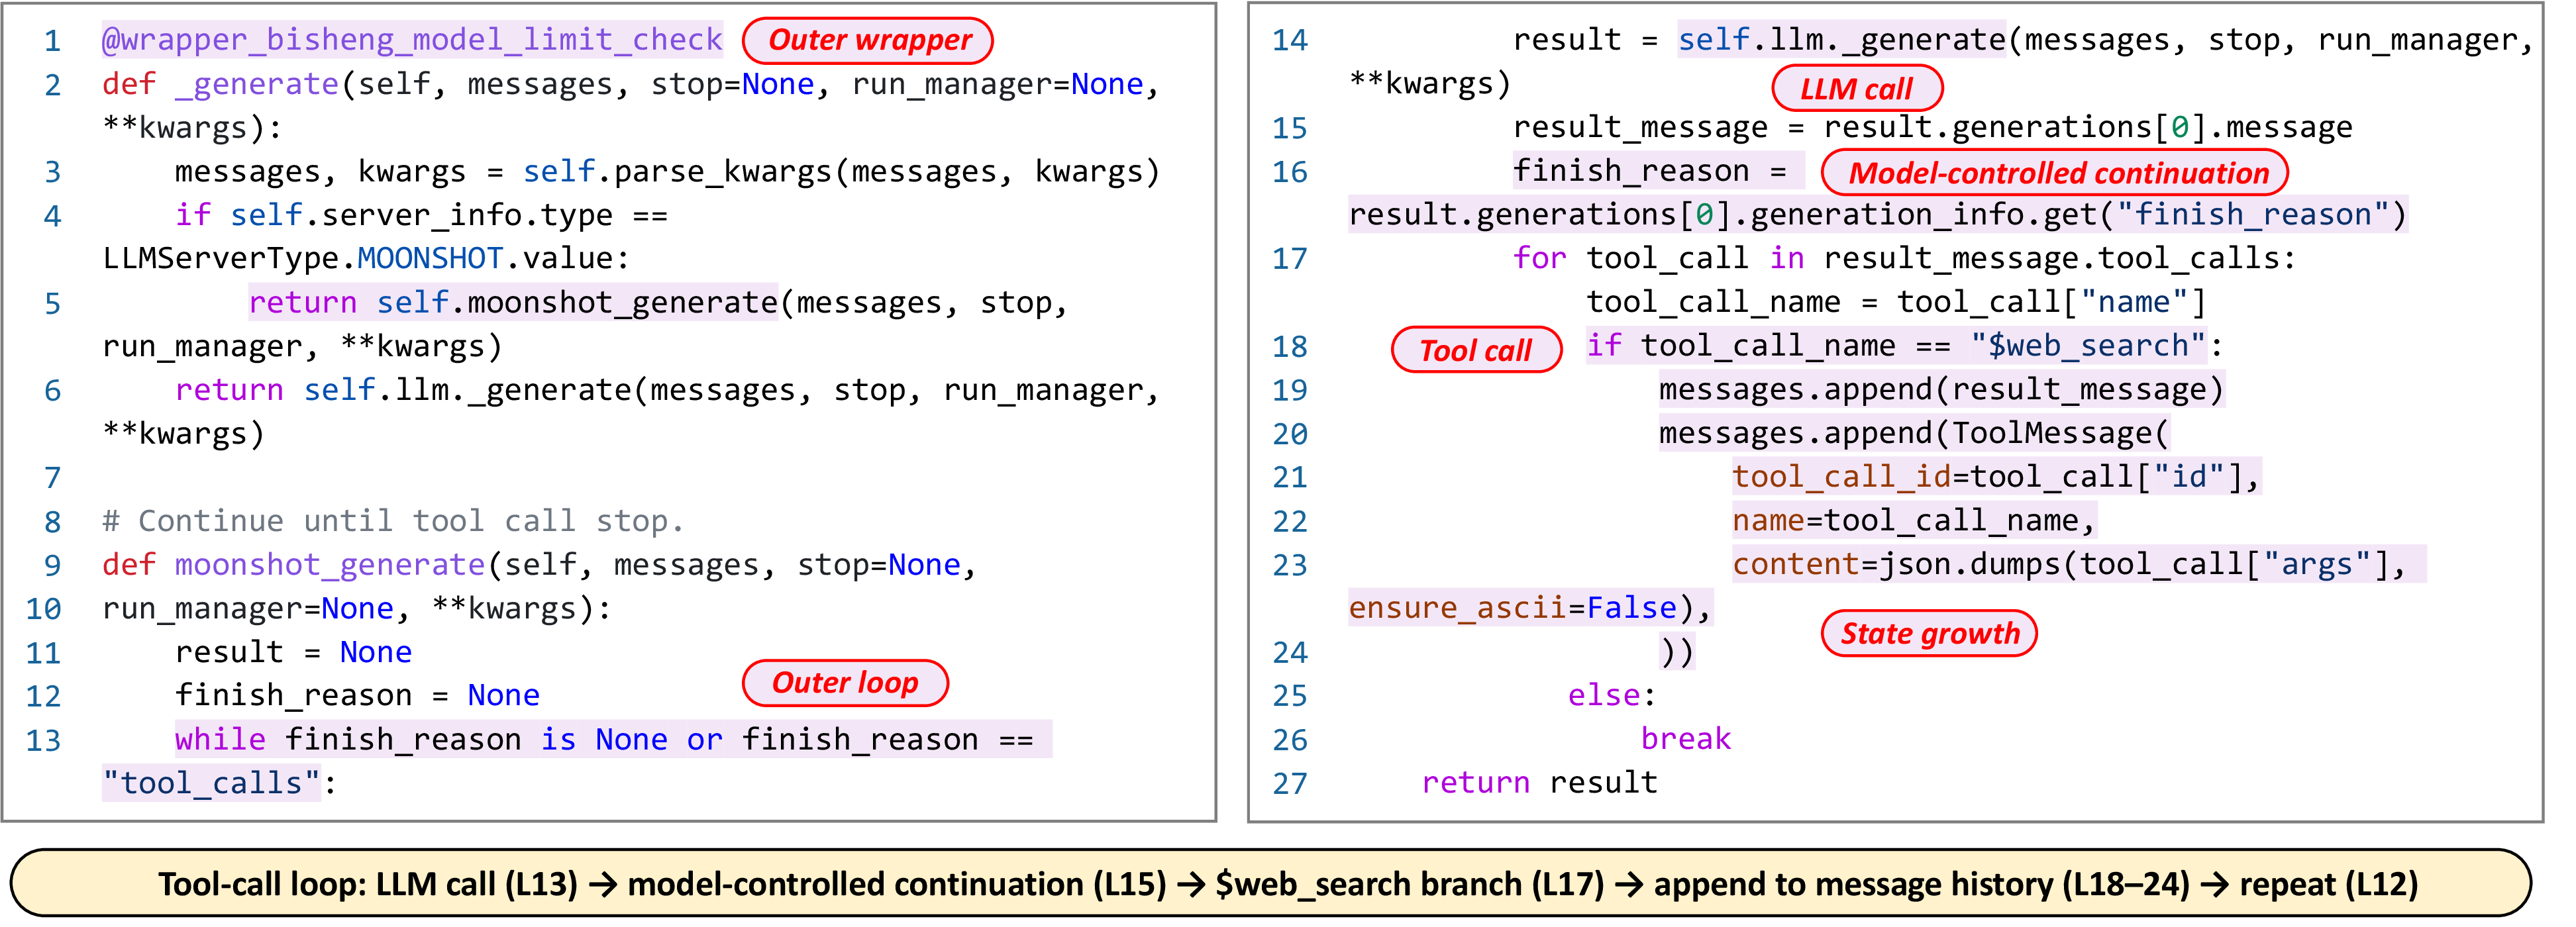Screen dimensions: 2576x927
Task: Click the '# Continue until tool call stop.' comment
Action: [393, 521]
